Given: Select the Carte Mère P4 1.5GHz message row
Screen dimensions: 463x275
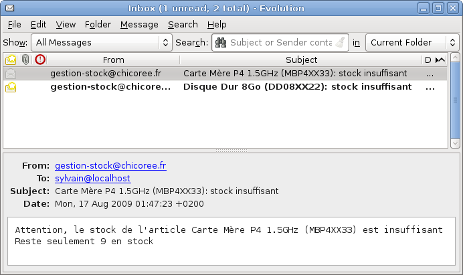Looking at the screenshot, I should click(225, 74).
